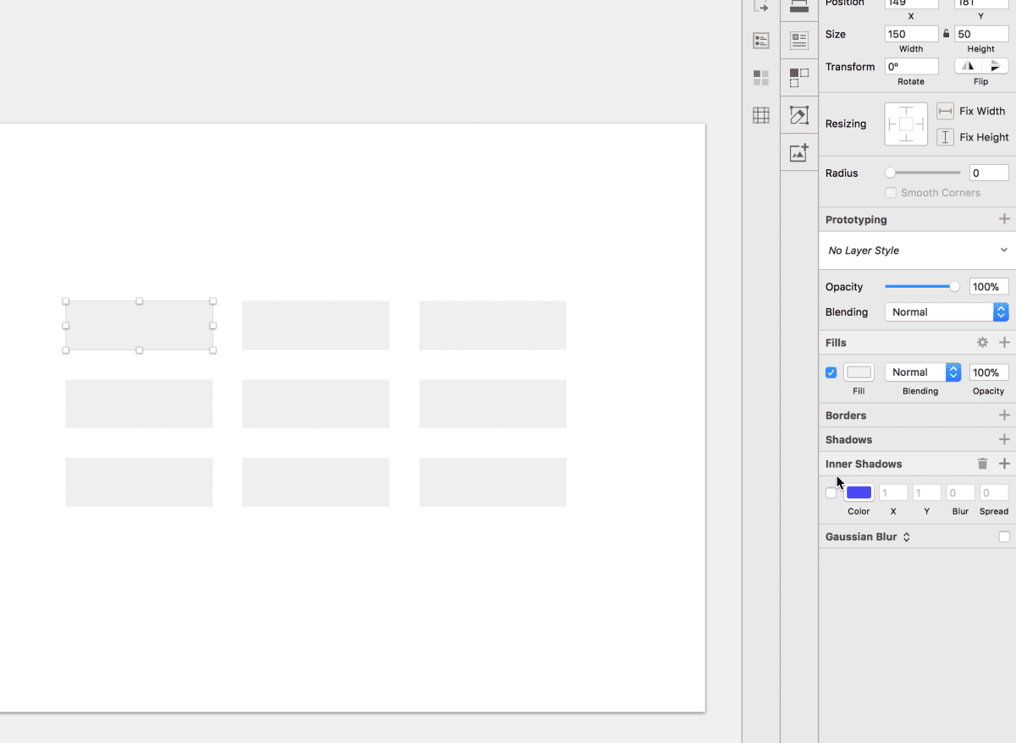Screen dimensions: 1016x743
Task: Click the Smooth Corners checkbox
Action: pos(891,193)
